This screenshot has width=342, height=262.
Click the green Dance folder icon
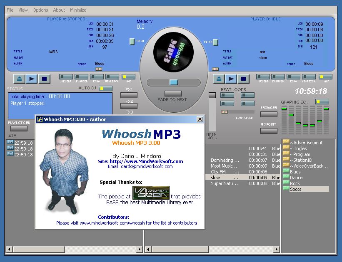(286, 177)
